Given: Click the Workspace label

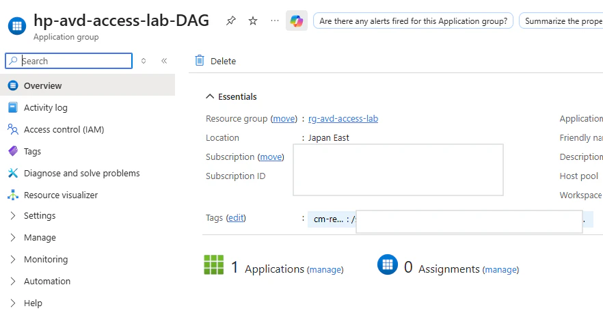Looking at the screenshot, I should (x=580, y=195).
